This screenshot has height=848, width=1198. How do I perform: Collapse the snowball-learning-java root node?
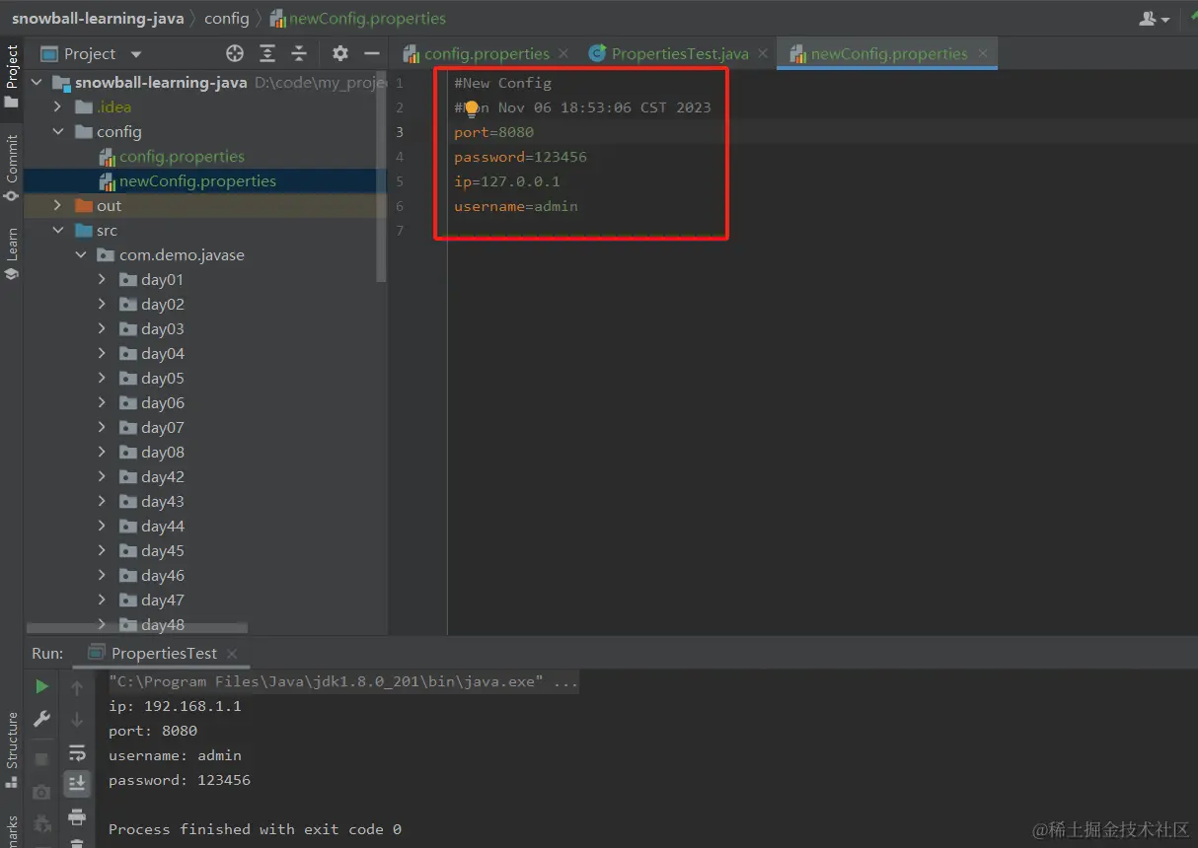pos(38,82)
